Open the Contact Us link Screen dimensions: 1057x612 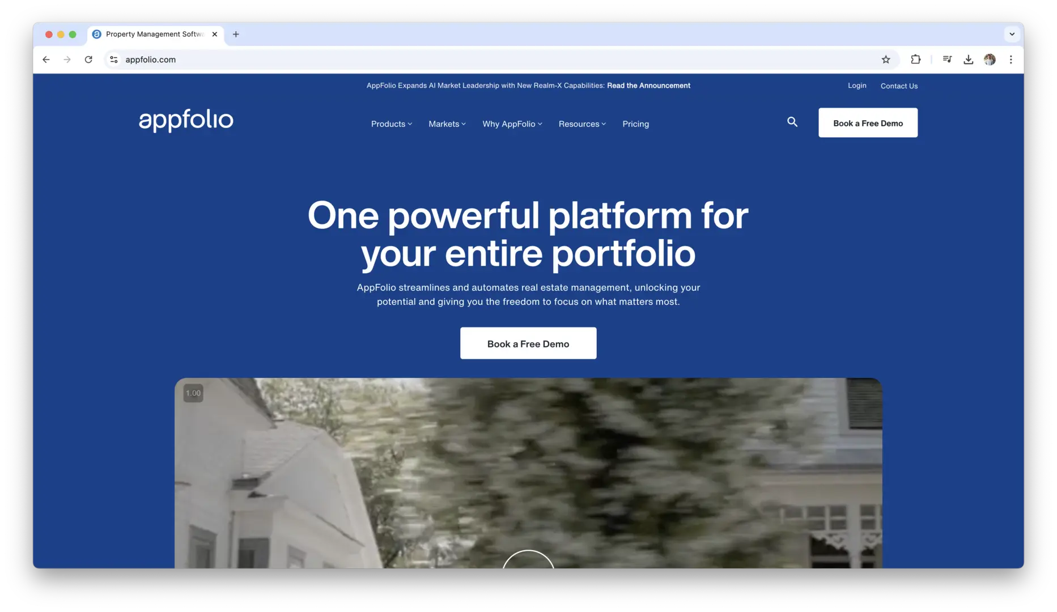pos(899,86)
